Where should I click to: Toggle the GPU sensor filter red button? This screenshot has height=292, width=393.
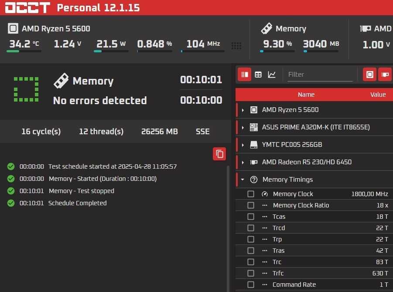coord(385,75)
